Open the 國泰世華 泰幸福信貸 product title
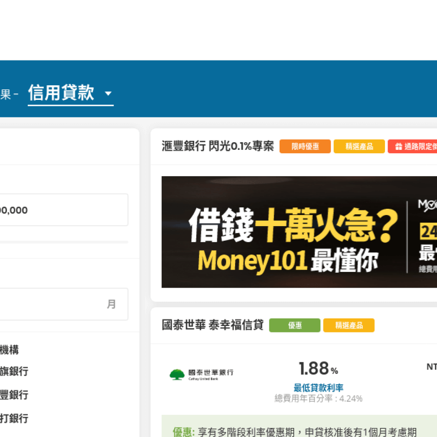Screen dimensions: 437x437 coord(213,326)
